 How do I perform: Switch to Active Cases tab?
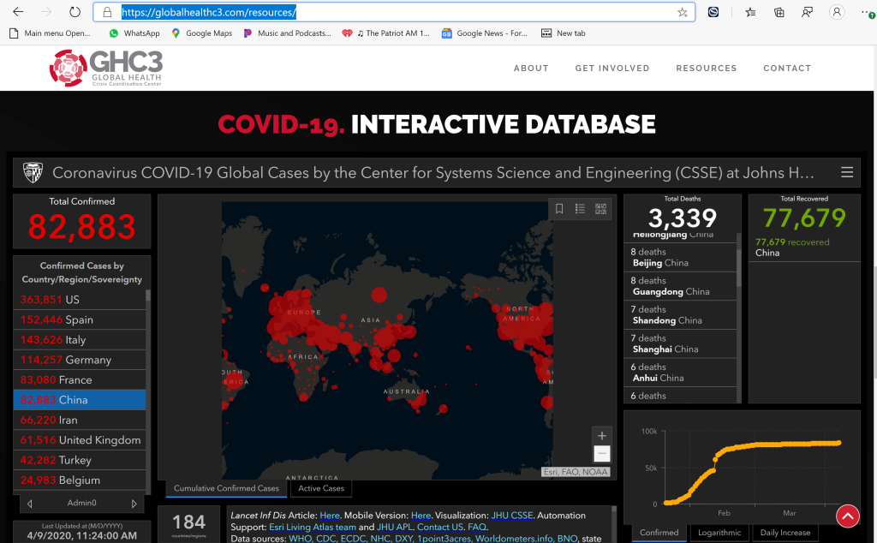(x=321, y=488)
